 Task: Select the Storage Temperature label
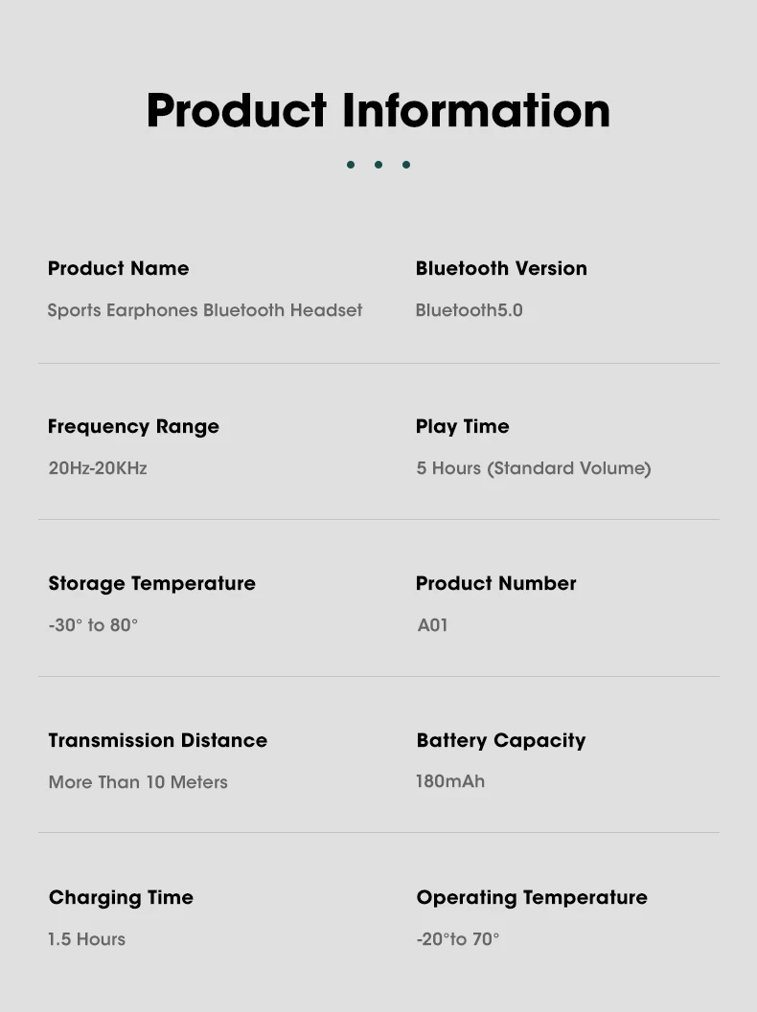pos(151,583)
